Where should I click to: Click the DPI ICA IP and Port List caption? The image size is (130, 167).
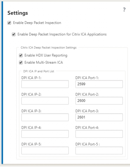click(x=38, y=71)
